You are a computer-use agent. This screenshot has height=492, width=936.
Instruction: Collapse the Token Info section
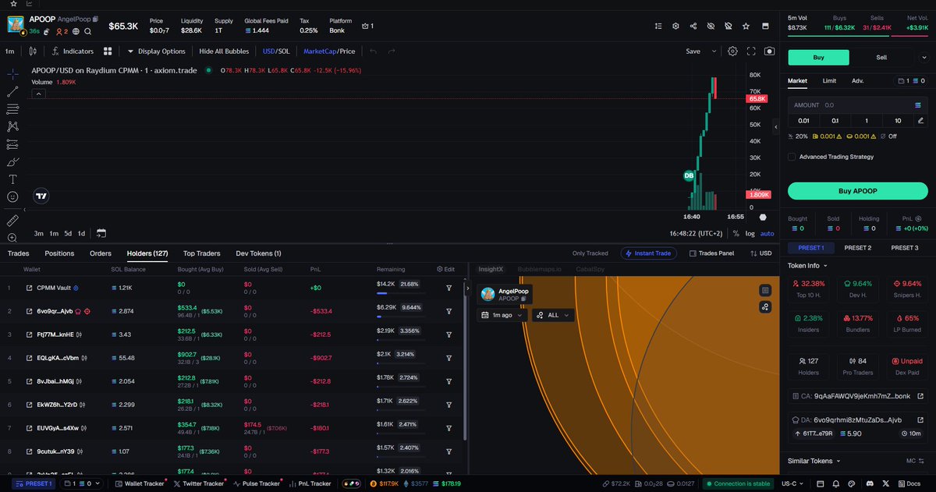point(809,265)
